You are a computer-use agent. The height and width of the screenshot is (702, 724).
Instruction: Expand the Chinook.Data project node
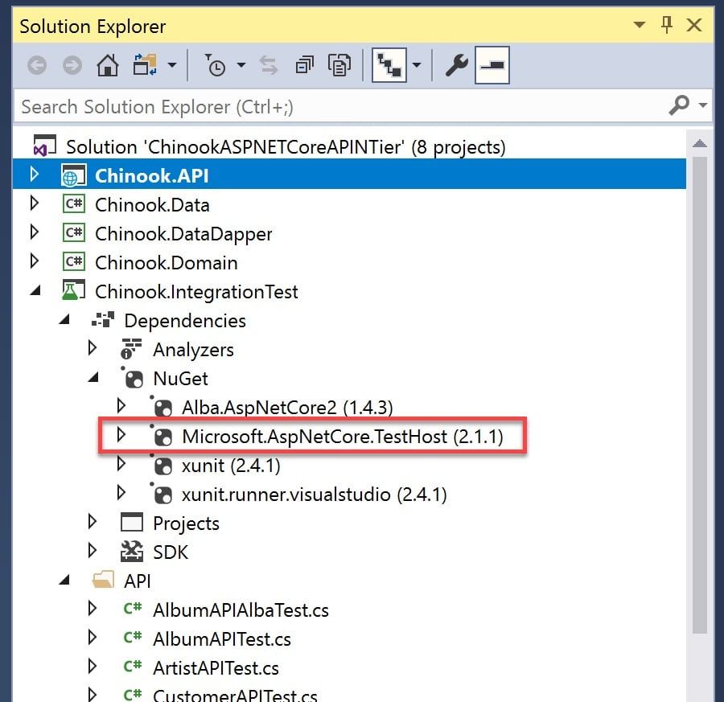[34, 203]
